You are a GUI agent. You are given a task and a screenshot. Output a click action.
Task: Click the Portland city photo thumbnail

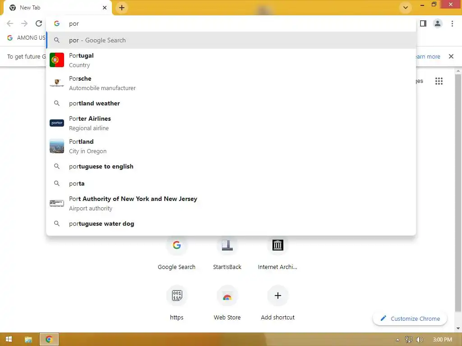(57, 146)
